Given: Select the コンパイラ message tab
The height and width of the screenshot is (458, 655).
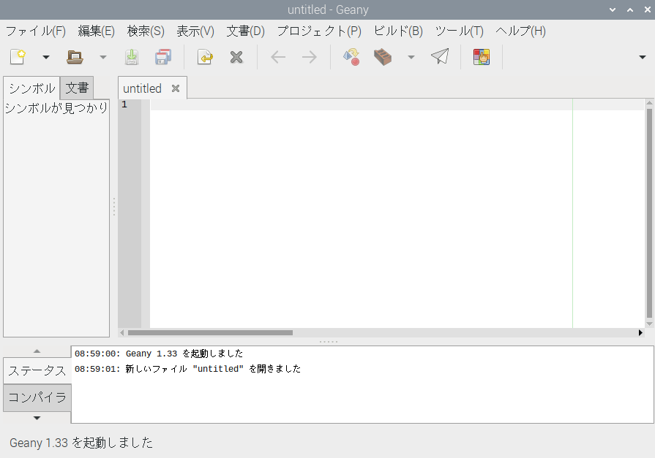Looking at the screenshot, I should [x=37, y=398].
